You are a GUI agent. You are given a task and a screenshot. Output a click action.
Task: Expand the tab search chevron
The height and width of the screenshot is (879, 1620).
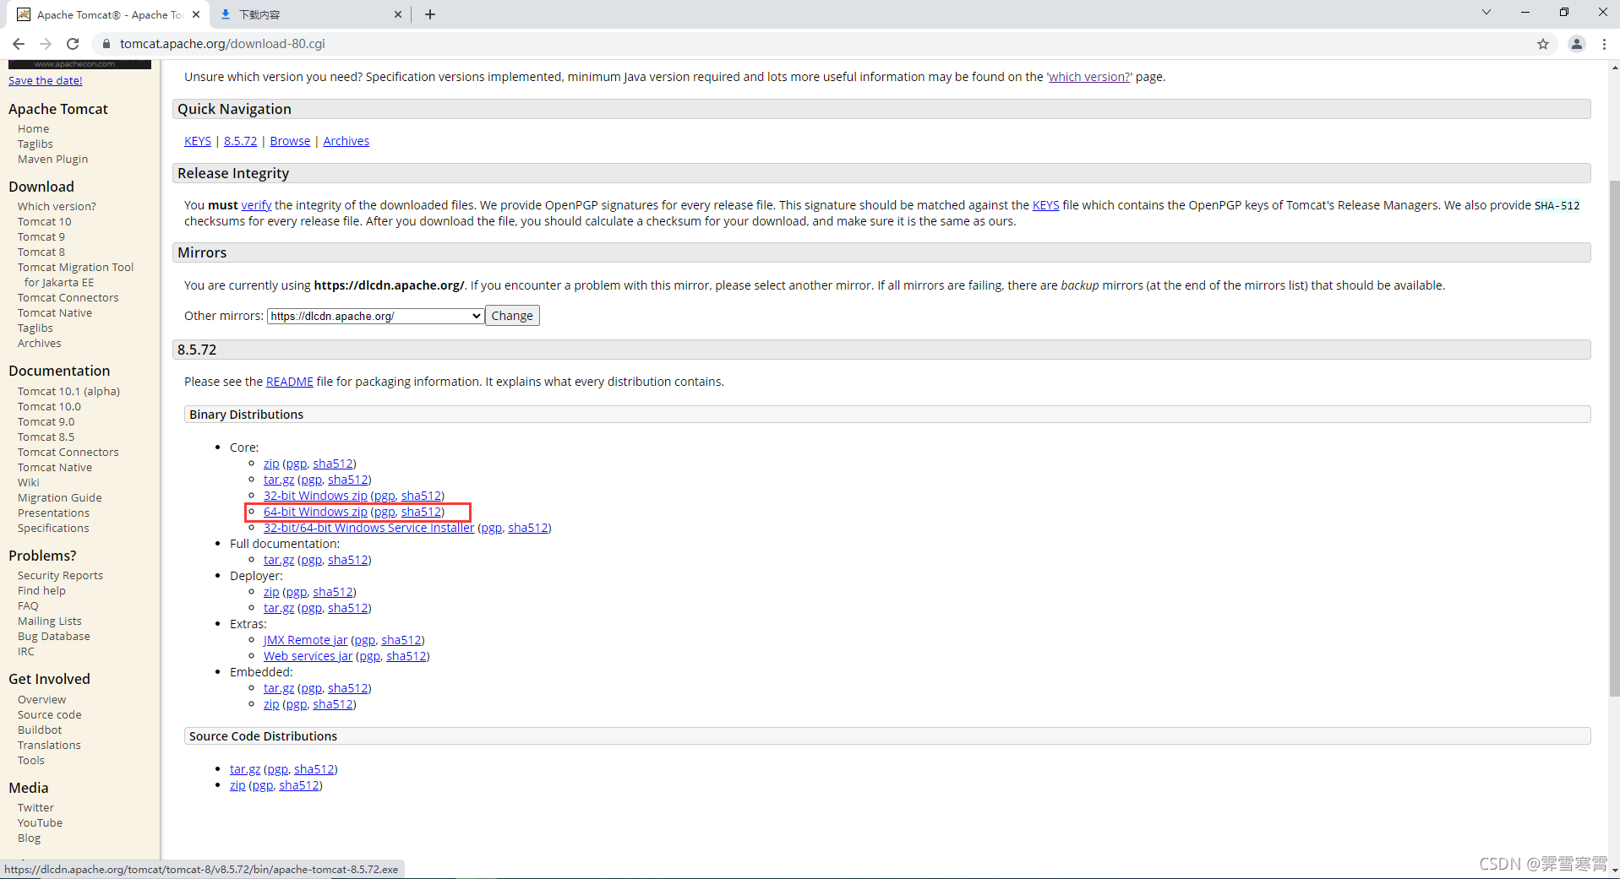coord(1486,13)
